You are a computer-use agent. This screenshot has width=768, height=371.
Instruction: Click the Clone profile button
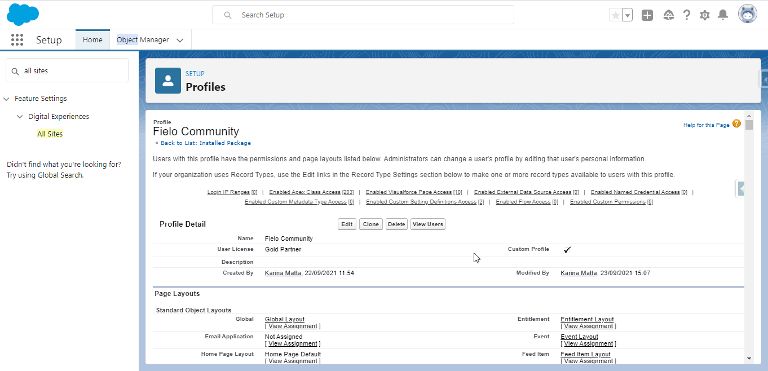tap(371, 224)
